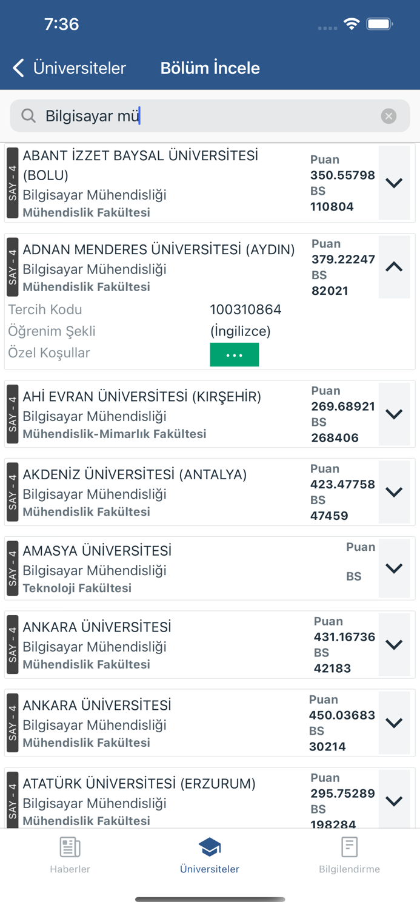
Task: Expand Akdeniz Üniversitesi (Antalya) row
Action: point(394,492)
